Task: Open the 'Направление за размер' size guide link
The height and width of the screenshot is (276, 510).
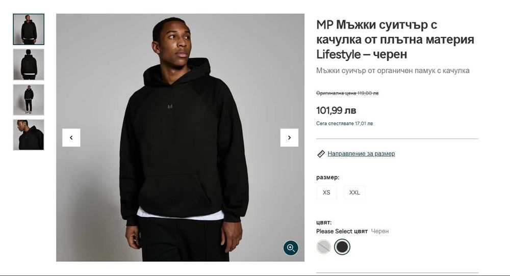Action: 361,154
